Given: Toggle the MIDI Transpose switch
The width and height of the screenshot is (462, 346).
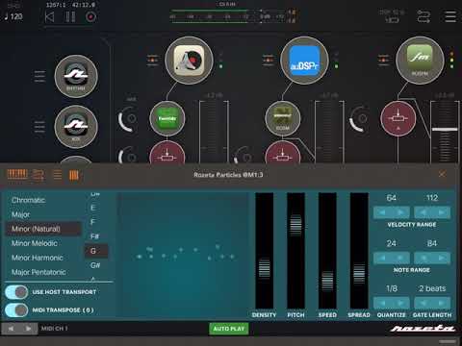Looking at the screenshot, I should click(16, 310).
